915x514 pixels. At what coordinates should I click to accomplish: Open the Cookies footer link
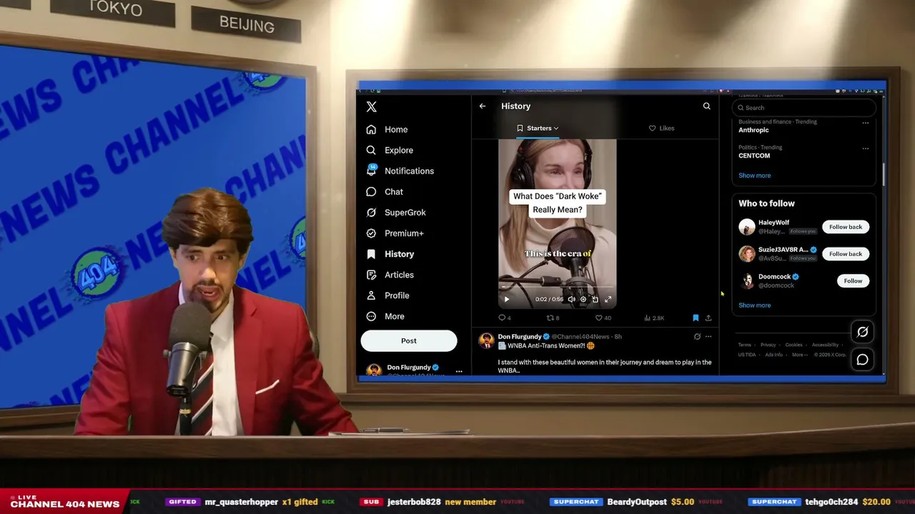[793, 345]
